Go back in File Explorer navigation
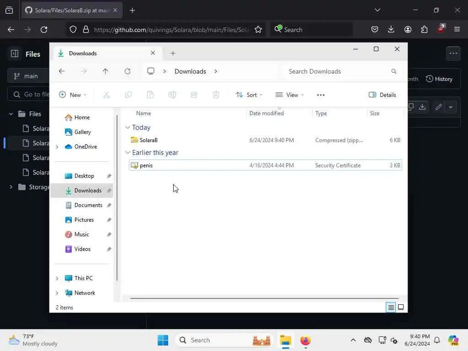Screen dimensions: 468x351 coord(62,71)
